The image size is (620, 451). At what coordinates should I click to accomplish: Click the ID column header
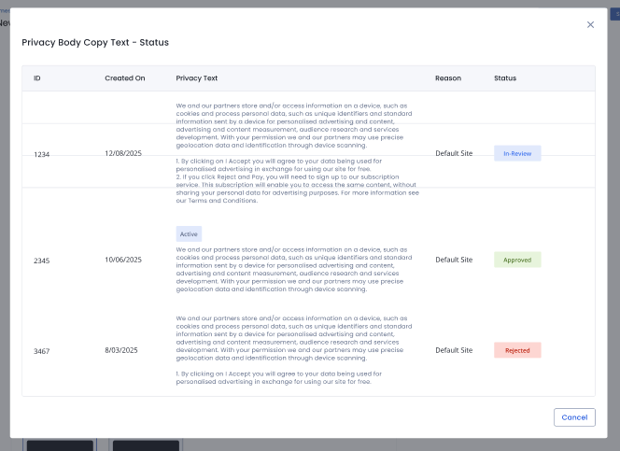(37, 78)
